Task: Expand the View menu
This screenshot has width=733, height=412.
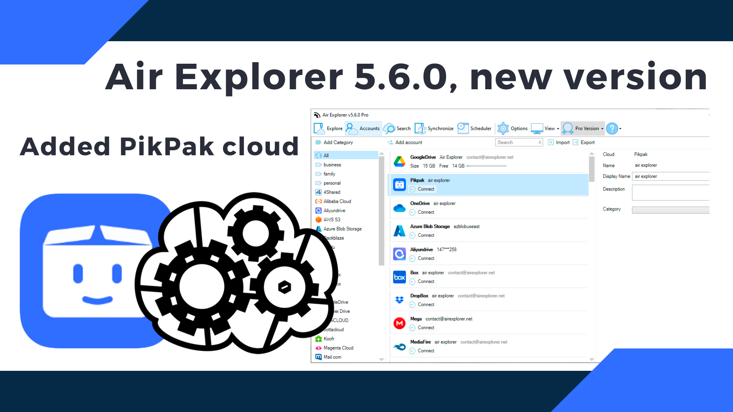Action: (549, 129)
